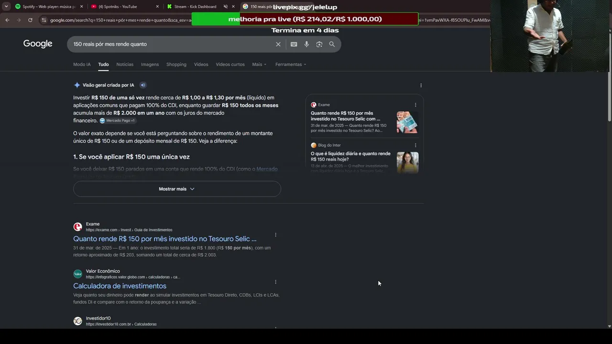Listen to the AI overview audio
The width and height of the screenshot is (612, 344).
coord(142,85)
